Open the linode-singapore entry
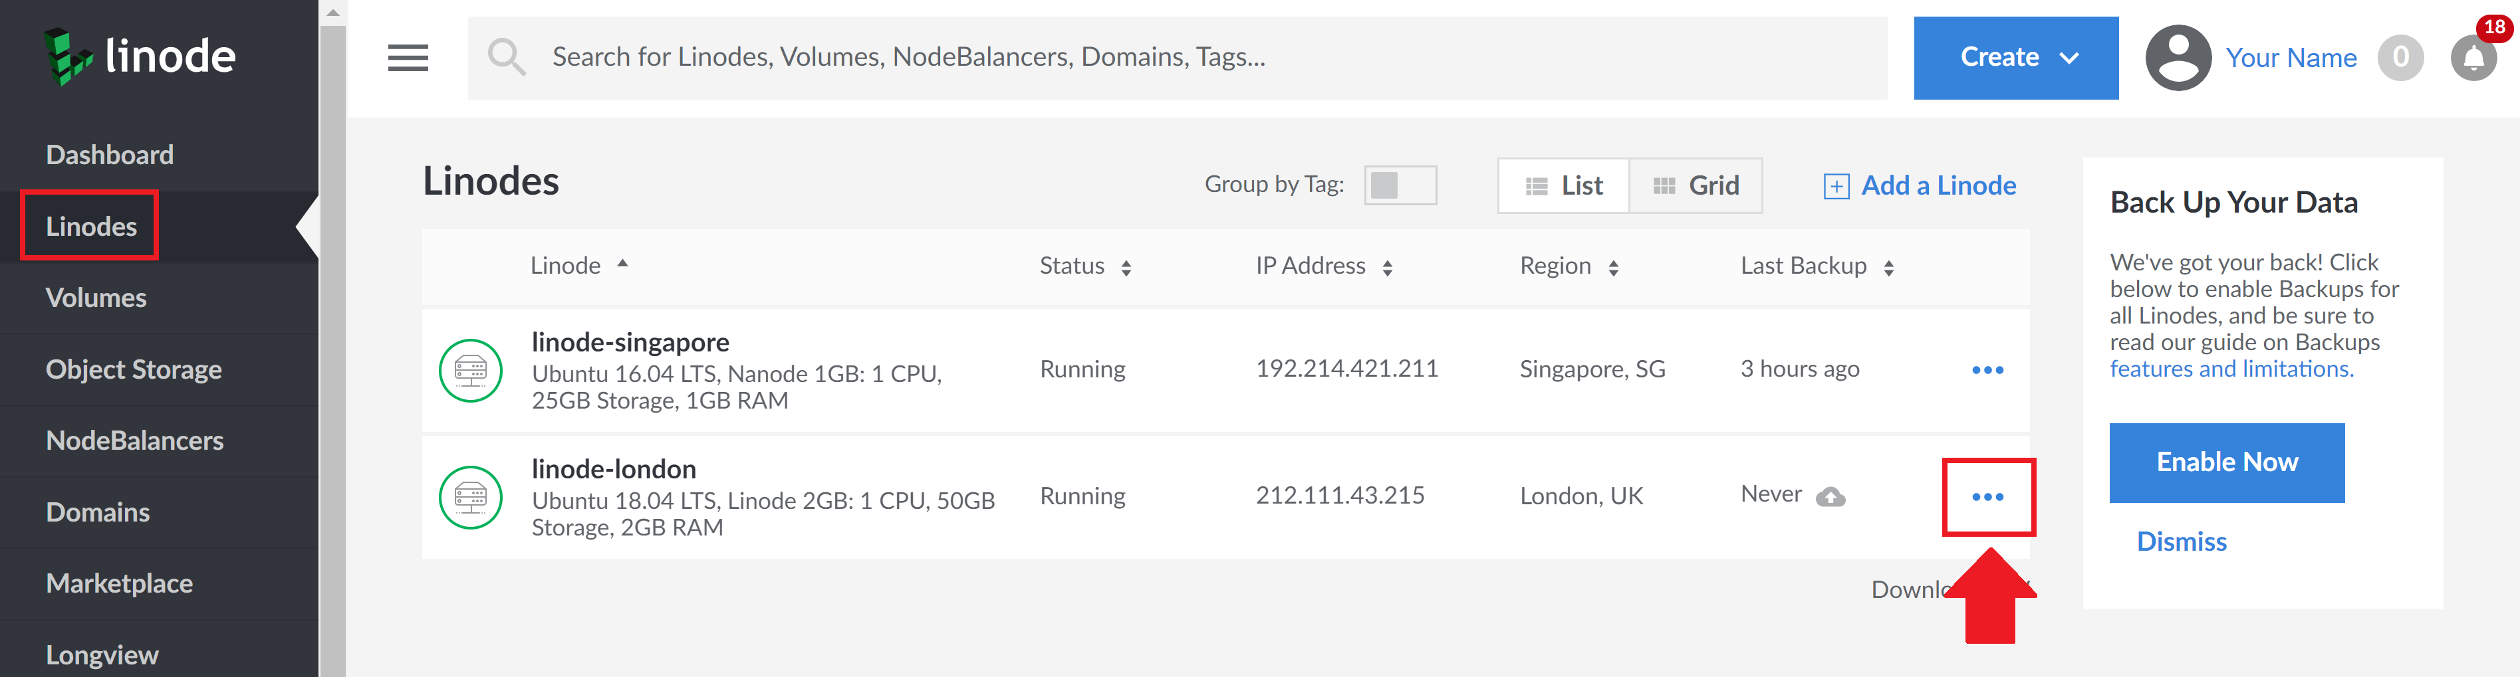Viewport: 2520px width, 677px height. click(630, 342)
